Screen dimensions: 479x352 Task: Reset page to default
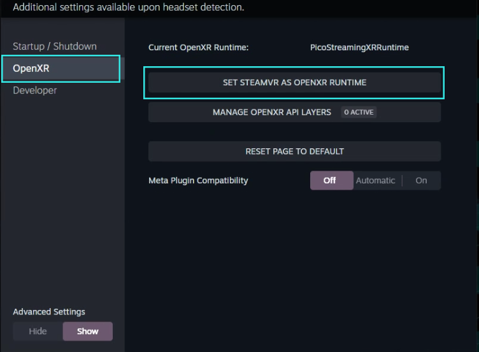coord(294,151)
